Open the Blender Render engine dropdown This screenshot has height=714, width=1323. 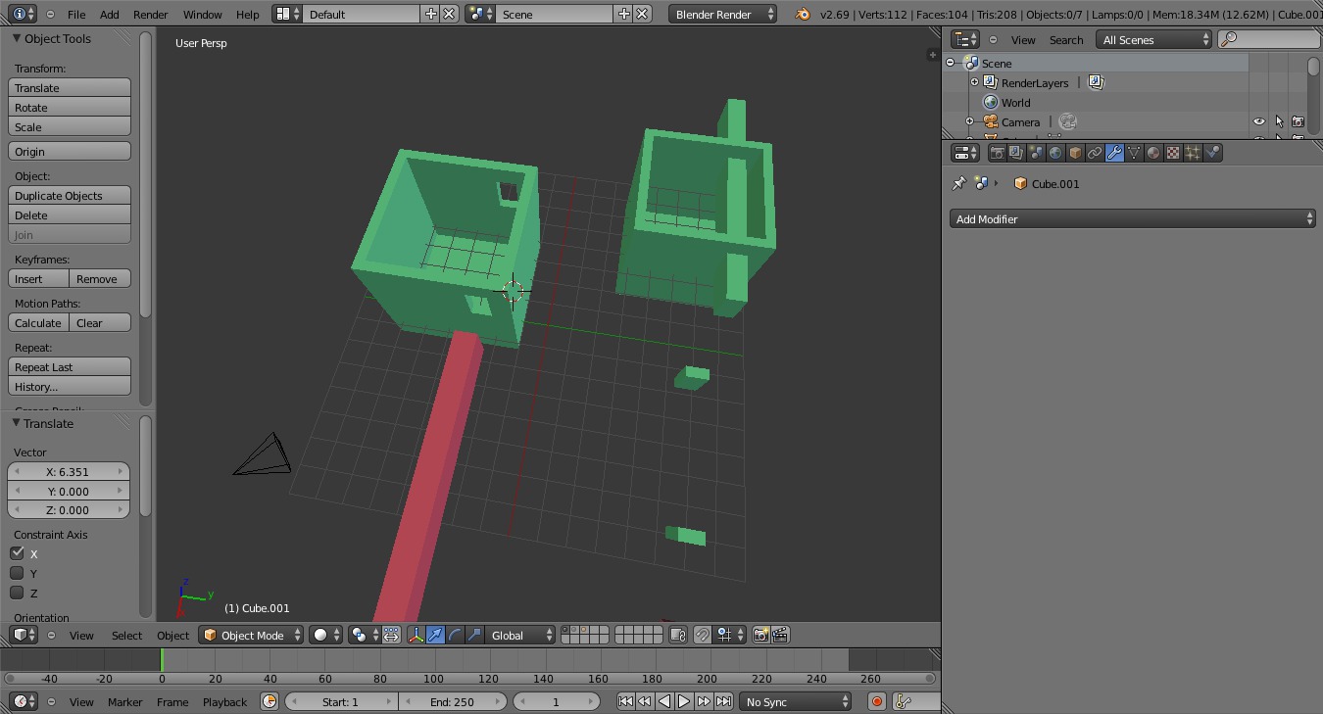pos(723,14)
